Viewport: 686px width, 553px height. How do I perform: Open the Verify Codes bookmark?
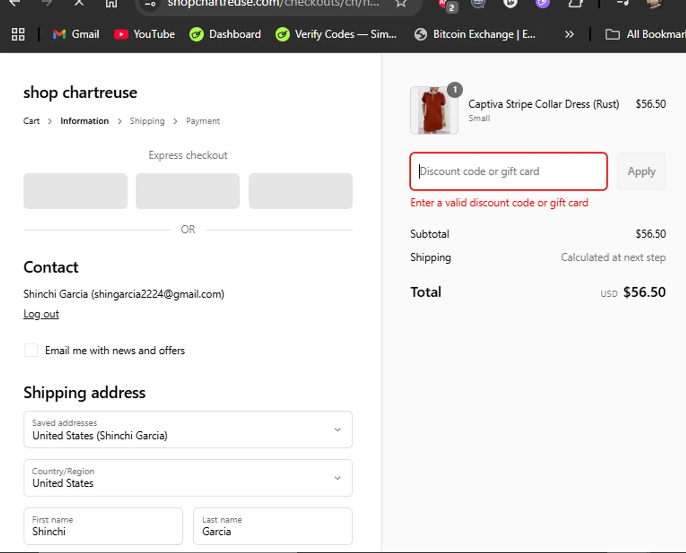[336, 34]
